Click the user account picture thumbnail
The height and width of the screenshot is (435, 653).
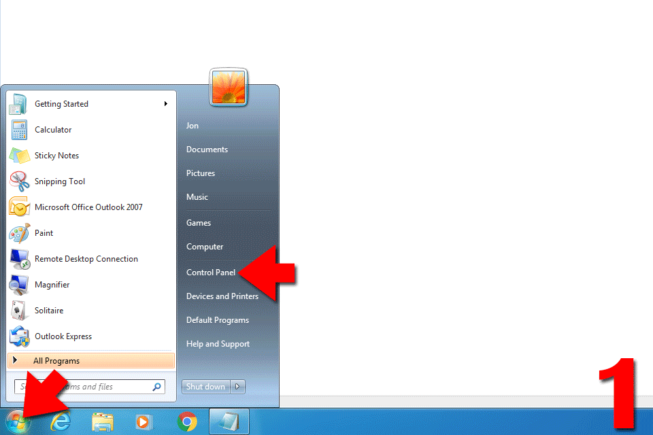[x=228, y=88]
